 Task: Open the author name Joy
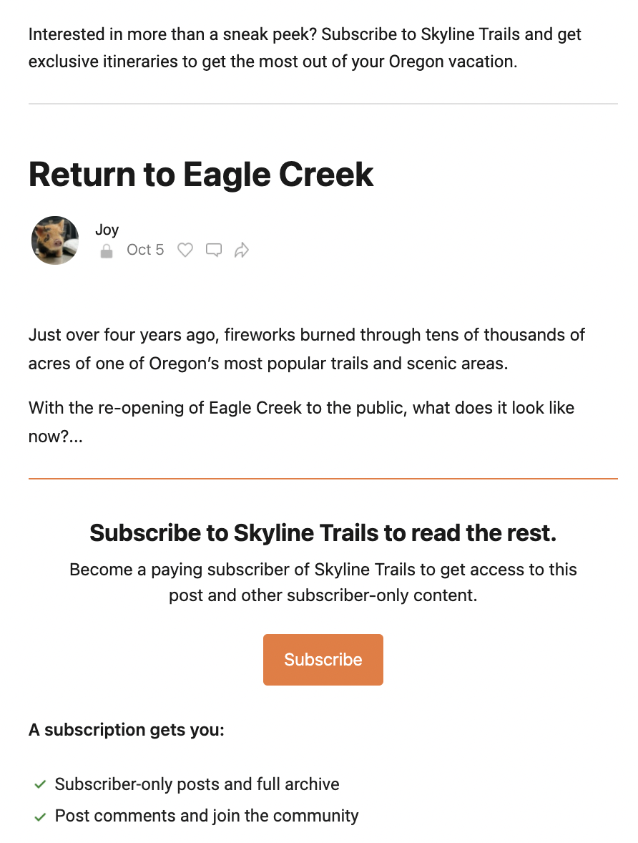pyautogui.click(x=107, y=230)
